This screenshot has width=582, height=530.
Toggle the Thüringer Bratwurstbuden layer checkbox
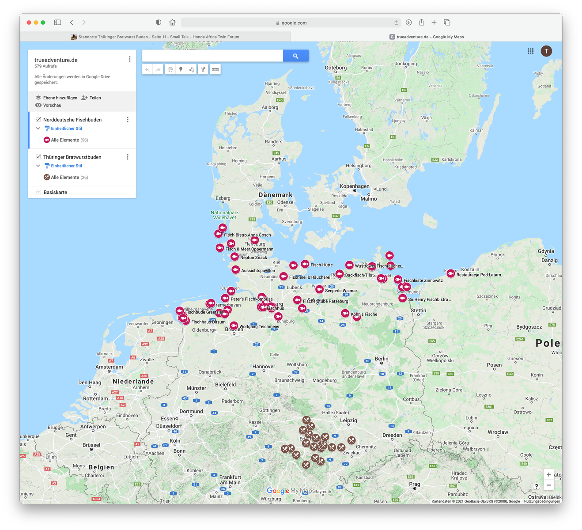[x=38, y=157]
